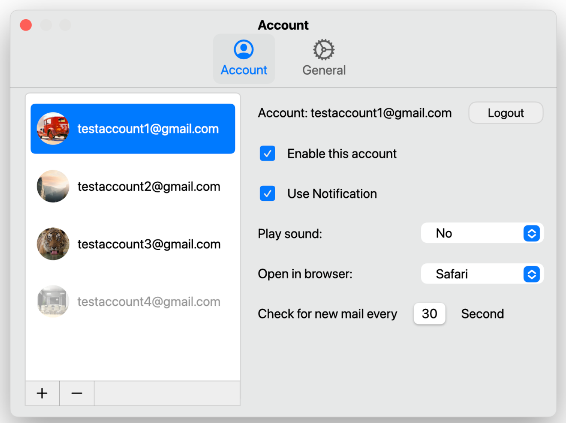Select testaccount3@gmail.com in the account list
Screen dimensions: 566x423
pos(149,244)
